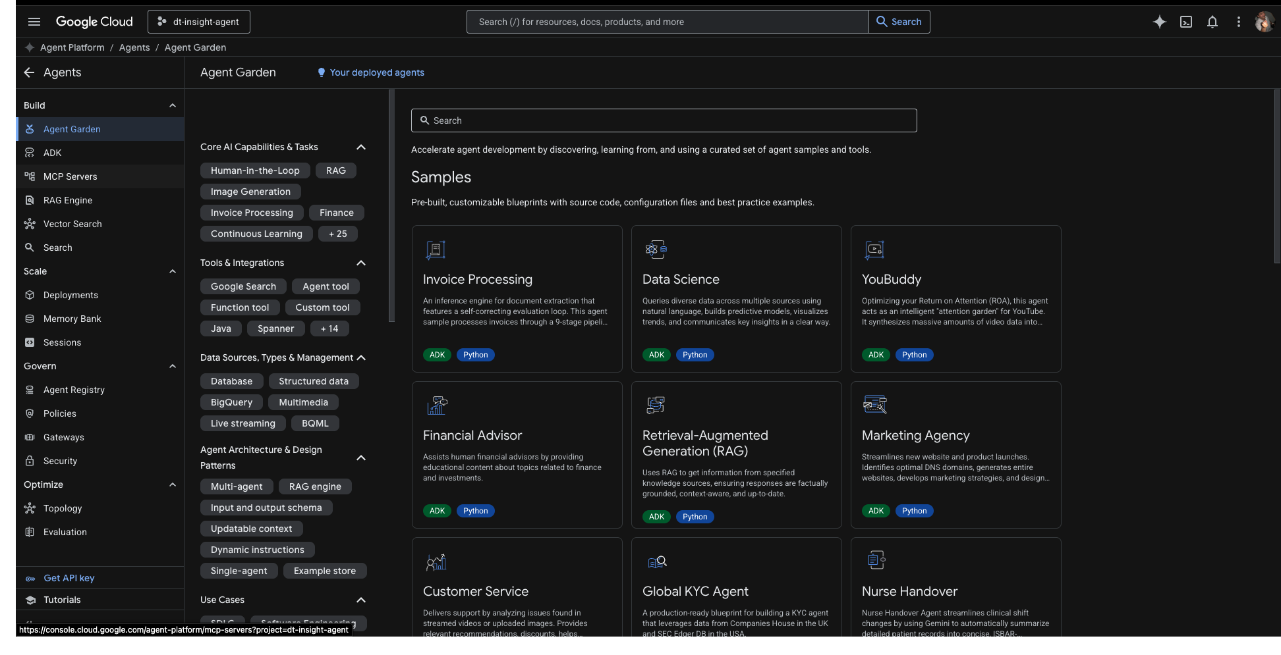Click the filter panel vertical scrollbar

point(391,205)
